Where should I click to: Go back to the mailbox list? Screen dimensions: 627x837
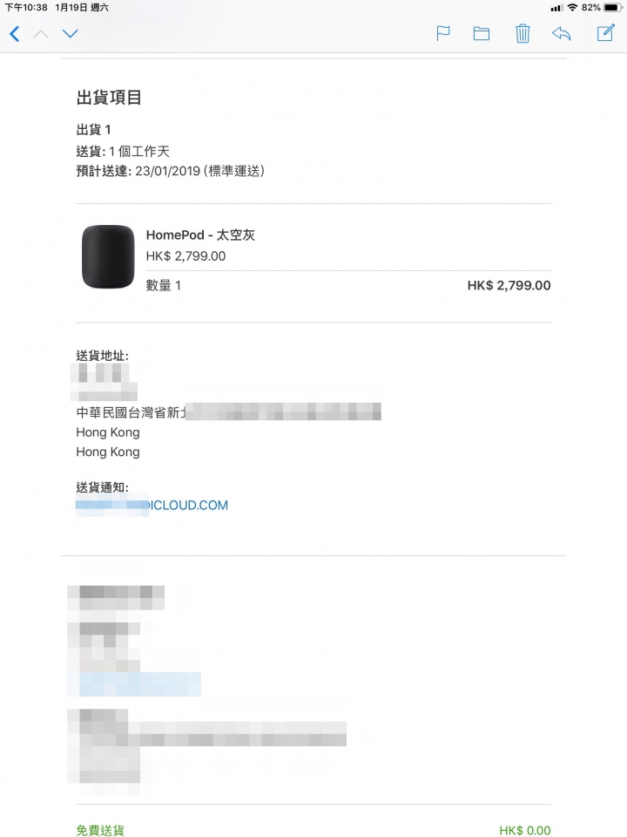pos(15,34)
